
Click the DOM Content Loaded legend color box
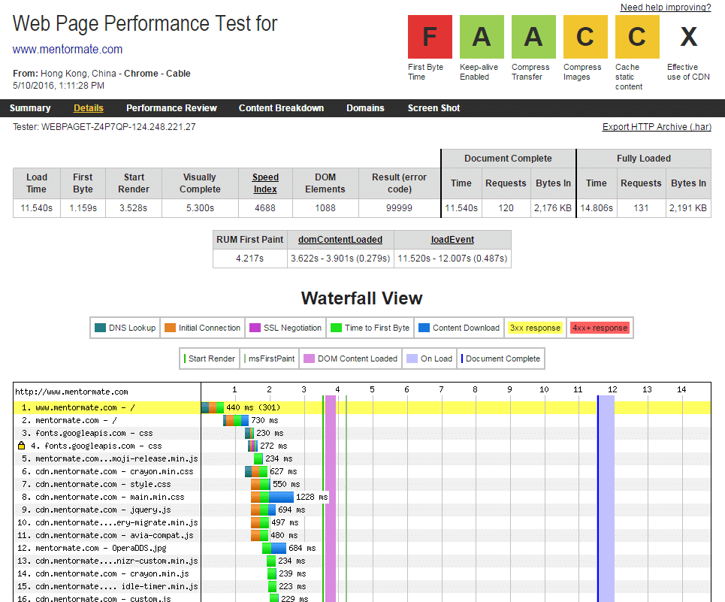(310, 358)
